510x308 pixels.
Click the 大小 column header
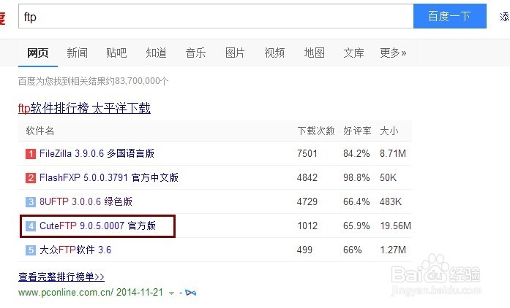pyautogui.click(x=389, y=131)
